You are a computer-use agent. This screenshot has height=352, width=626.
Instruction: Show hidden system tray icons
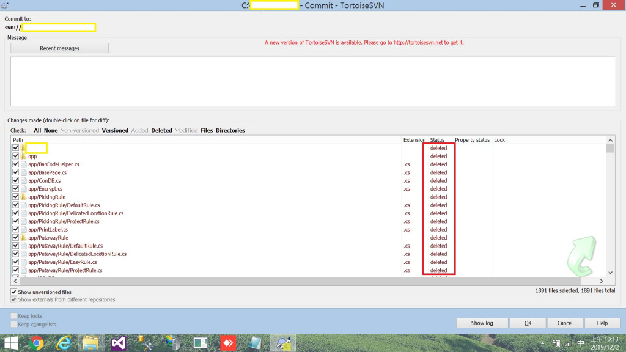542,343
